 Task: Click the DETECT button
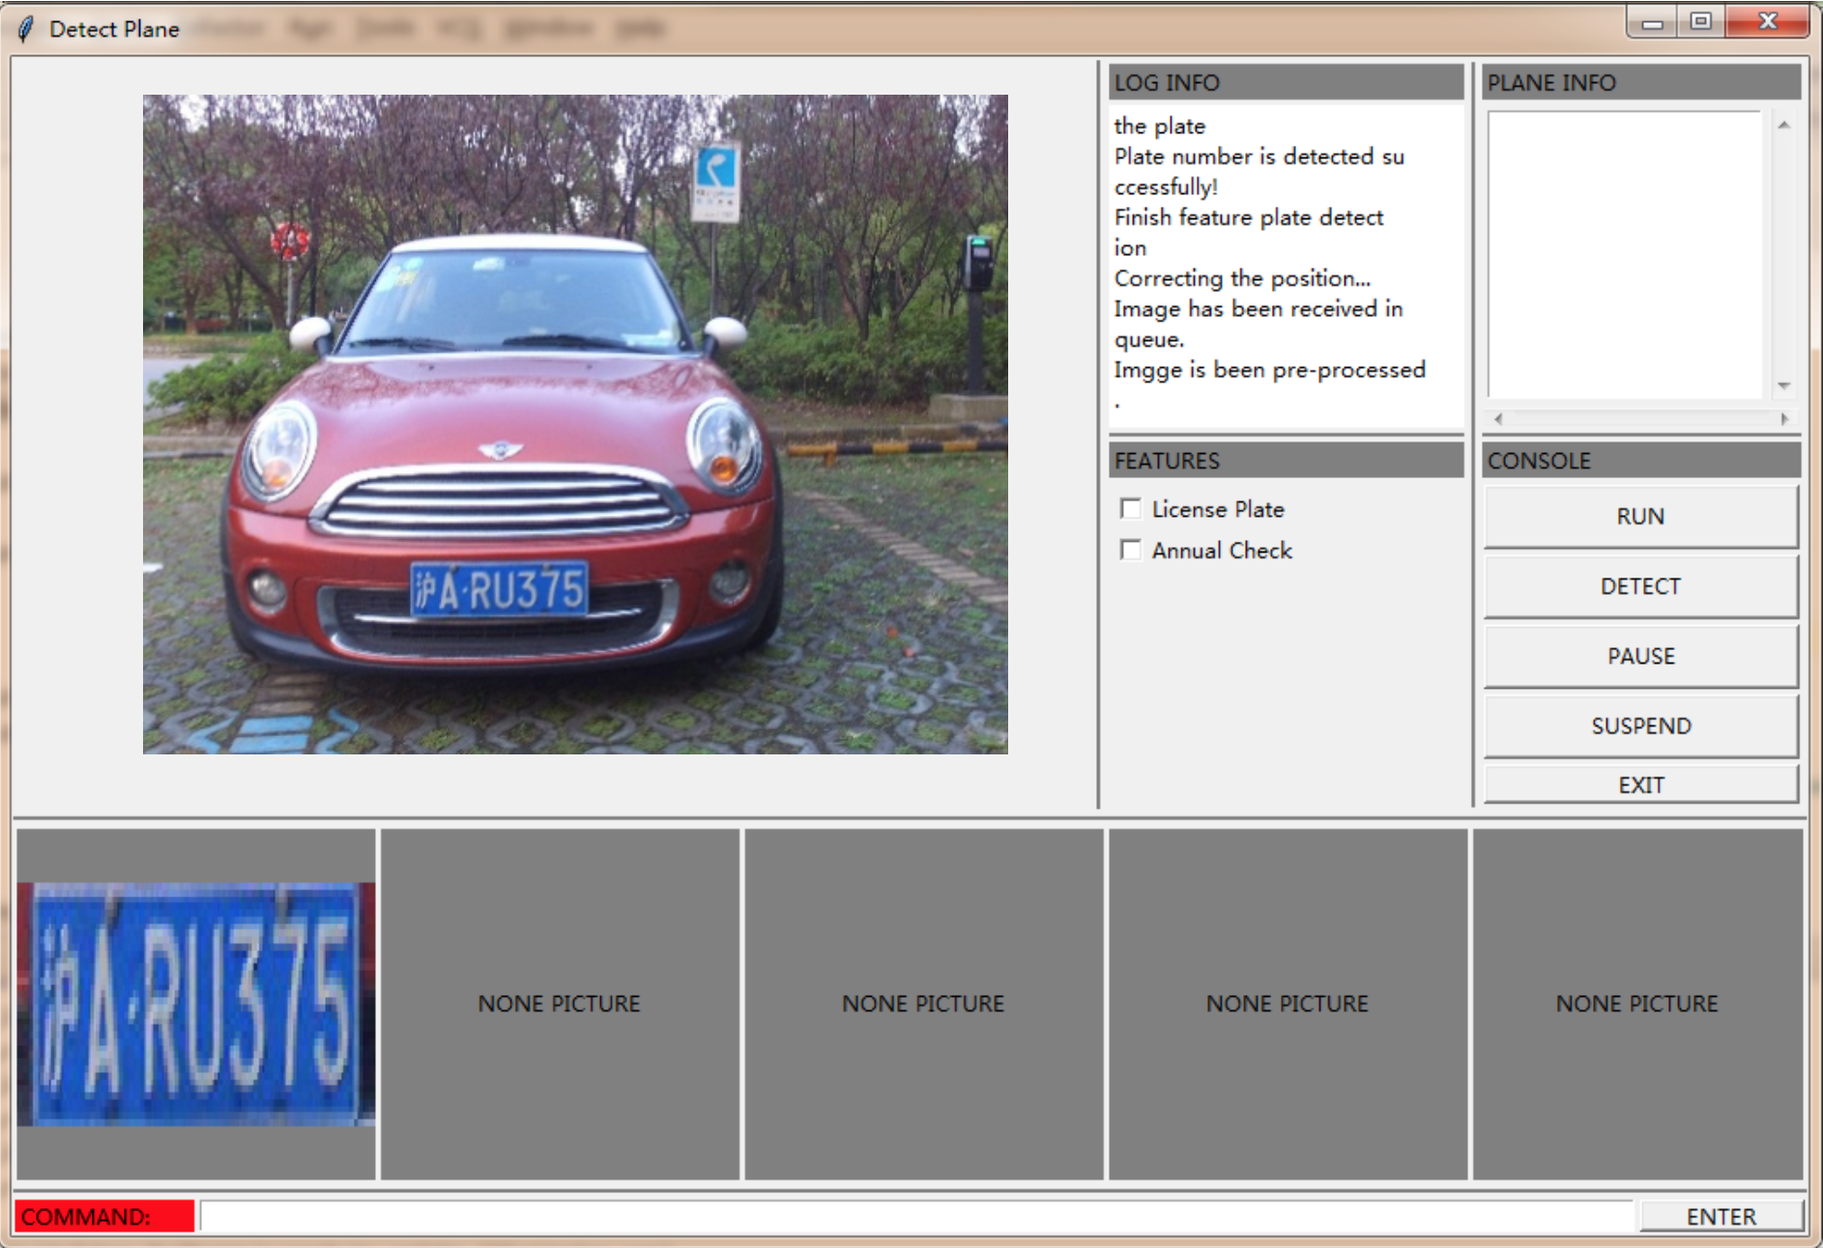[x=1640, y=586]
